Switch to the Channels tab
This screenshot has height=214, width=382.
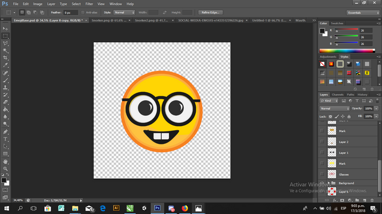pos(337,95)
